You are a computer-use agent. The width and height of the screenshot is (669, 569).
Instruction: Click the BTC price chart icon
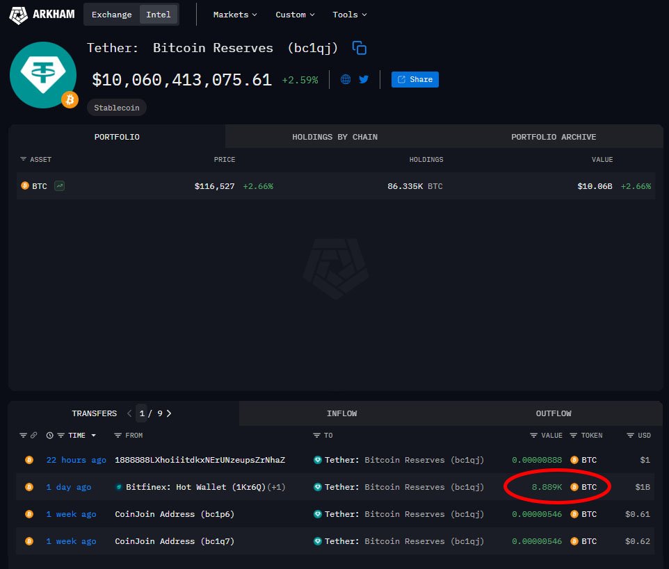[x=60, y=186]
